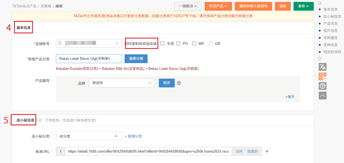
Task: Open the 一键翻译 dropdown button
Action: pos(188,6)
